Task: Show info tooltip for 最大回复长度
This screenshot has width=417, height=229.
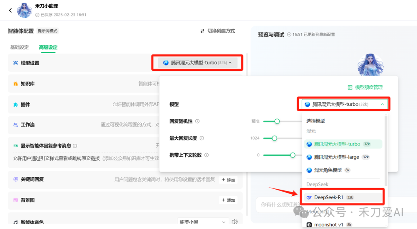Action: [202, 138]
